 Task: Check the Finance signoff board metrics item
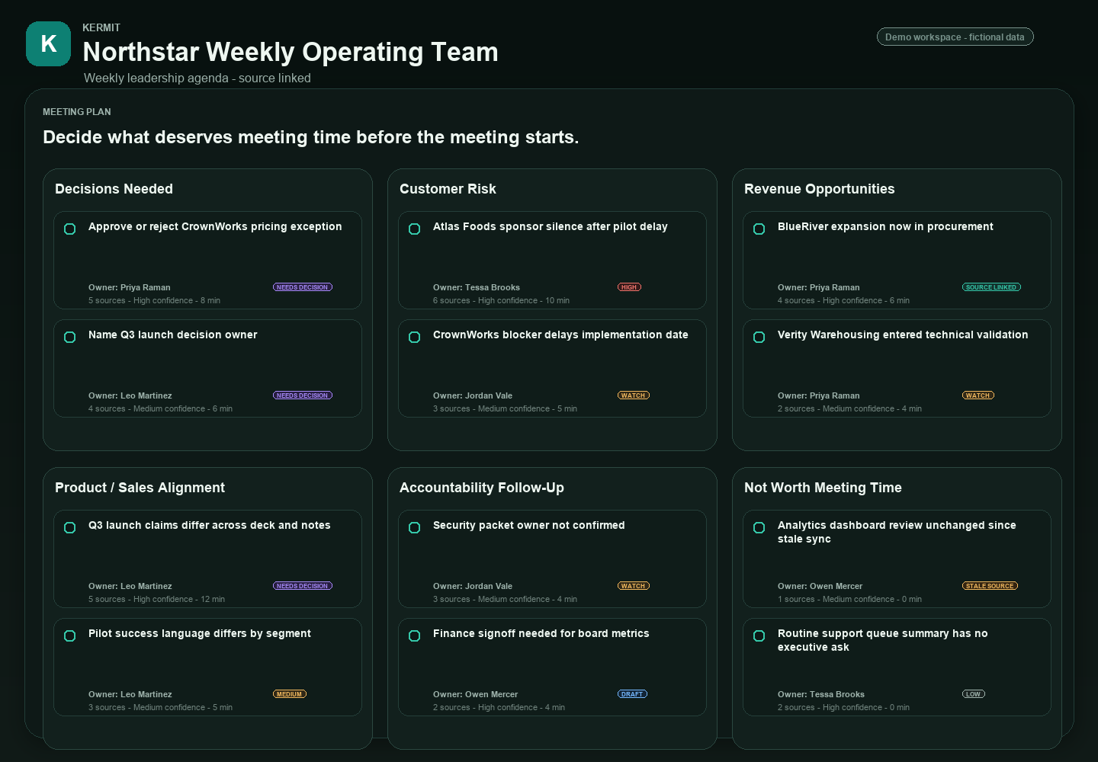415,636
